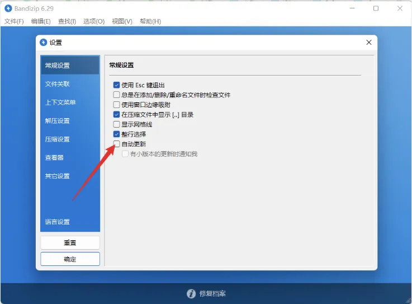Click the 重置 button
Screen dimensions: 412x304
tap(70, 242)
